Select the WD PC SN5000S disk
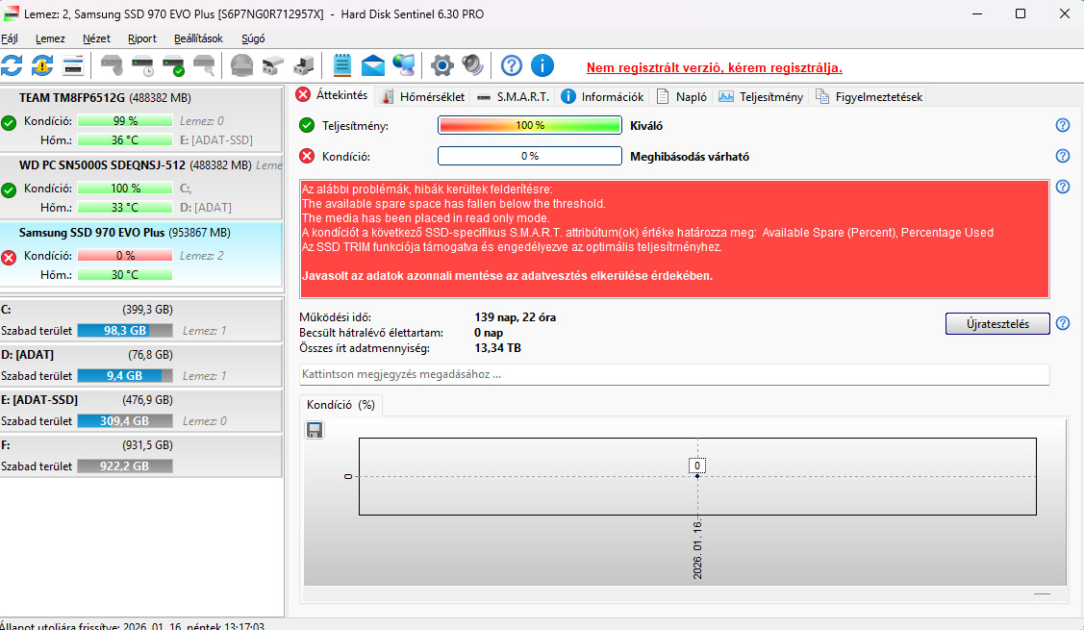Viewport: 1084px width, 630px height. [x=141, y=186]
